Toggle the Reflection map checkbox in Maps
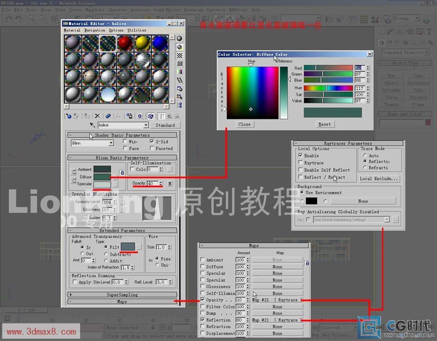The height and width of the screenshot is (341, 437). (203, 320)
